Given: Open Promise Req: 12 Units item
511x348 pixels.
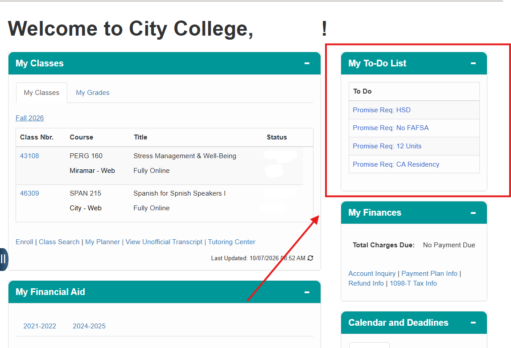Looking at the screenshot, I should [x=387, y=146].
